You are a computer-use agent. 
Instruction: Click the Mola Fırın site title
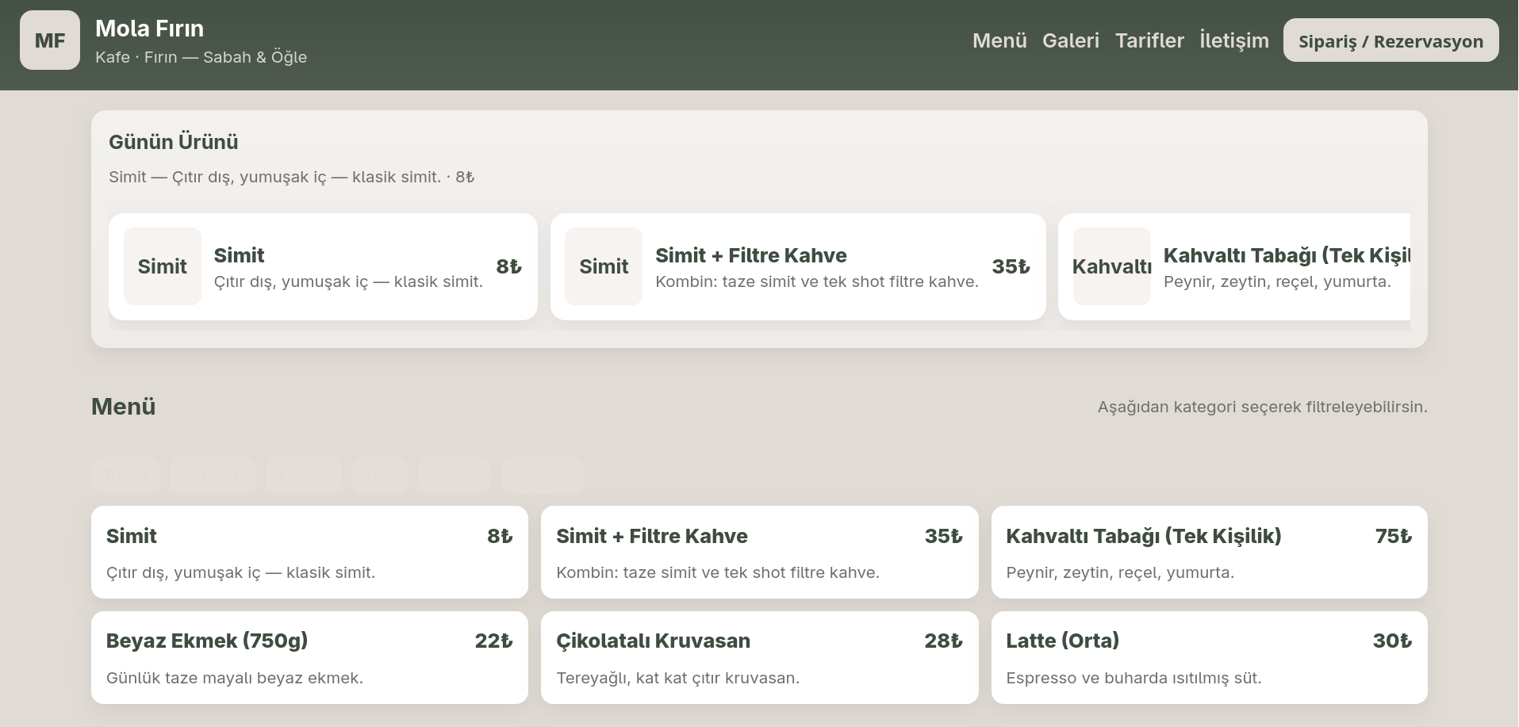click(149, 29)
